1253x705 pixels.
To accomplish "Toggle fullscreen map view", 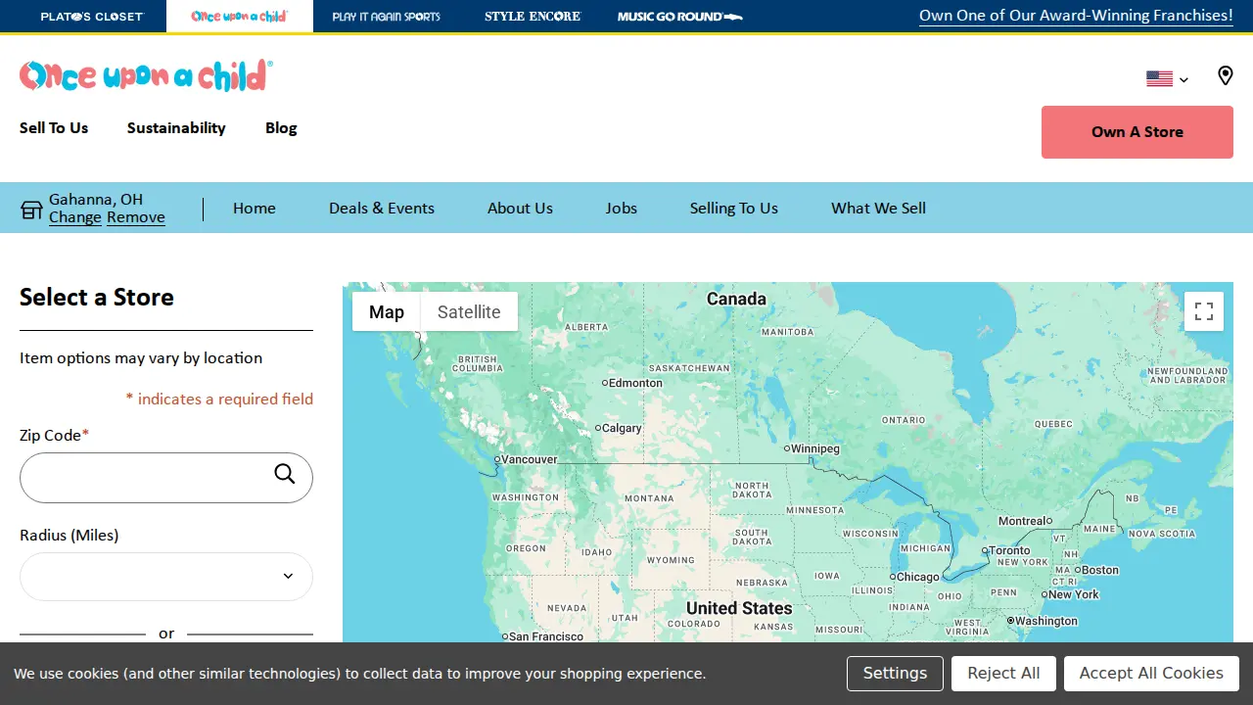I will pos(1204,311).
